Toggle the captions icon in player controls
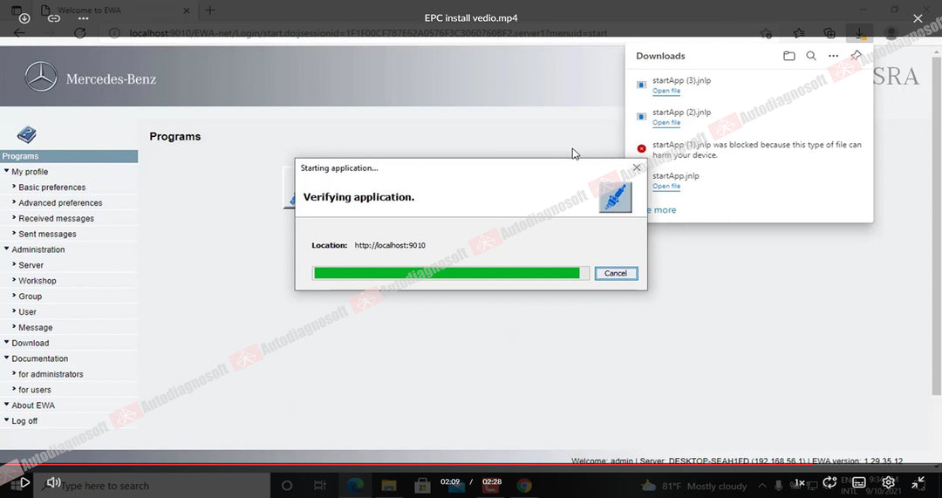Viewport: 942px width, 498px height. coord(859,482)
